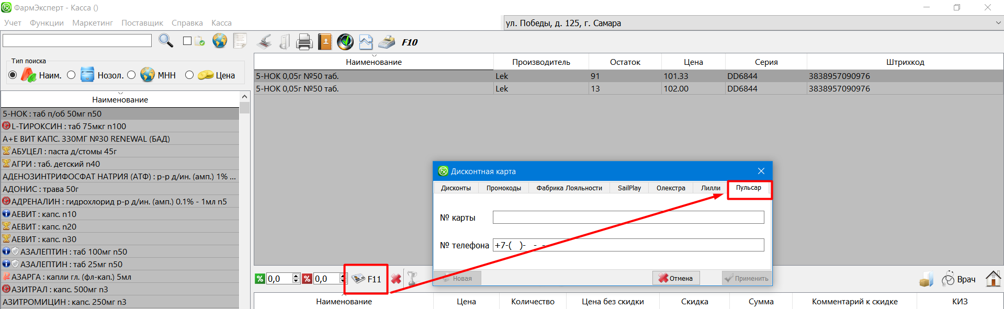This screenshot has height=309, width=1004.
Task: Click the magnifying glass search icon
Action: click(166, 41)
